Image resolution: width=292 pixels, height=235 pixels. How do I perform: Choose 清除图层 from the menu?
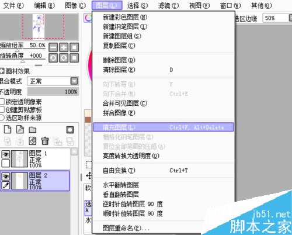pos(164,70)
